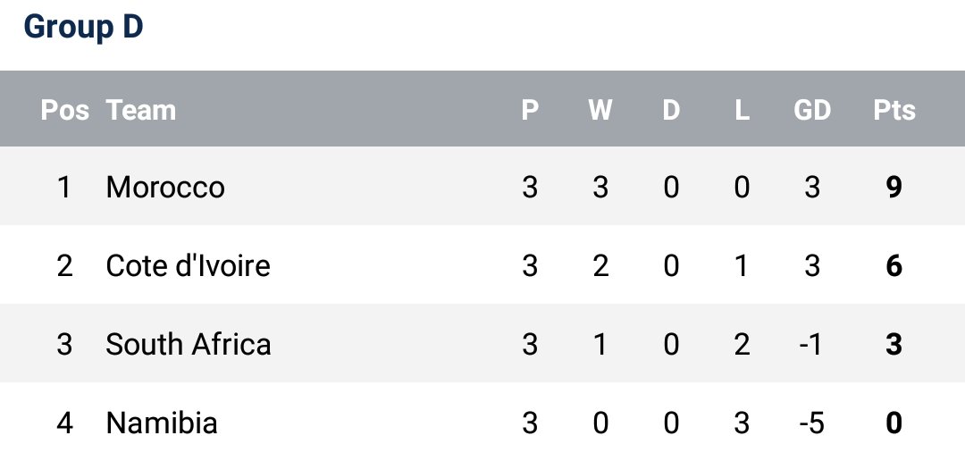Click Namibia's goal difference of -5
The image size is (965, 469).
coord(810,423)
